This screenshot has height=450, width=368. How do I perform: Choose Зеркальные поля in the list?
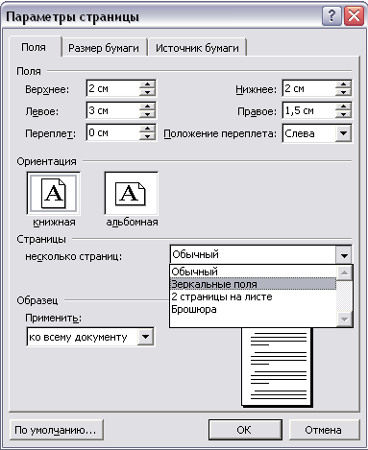click(253, 284)
